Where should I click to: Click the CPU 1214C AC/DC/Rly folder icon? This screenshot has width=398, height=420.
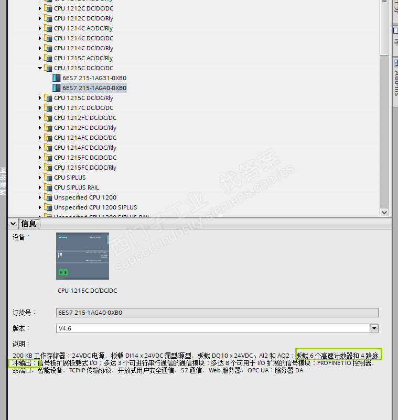pos(48,28)
